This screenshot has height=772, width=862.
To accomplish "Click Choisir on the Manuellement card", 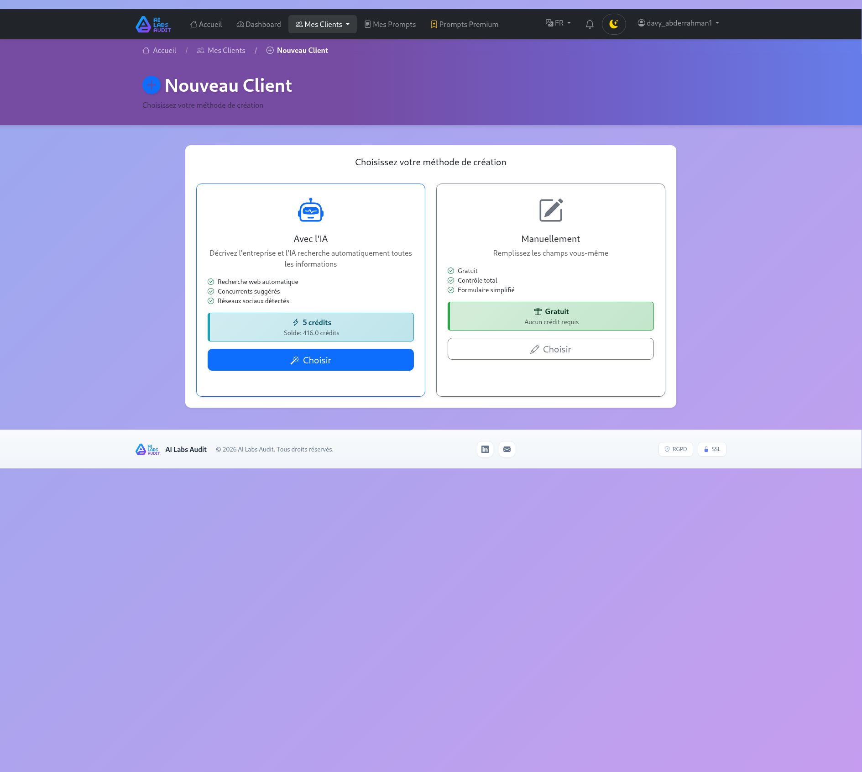I will coord(551,349).
